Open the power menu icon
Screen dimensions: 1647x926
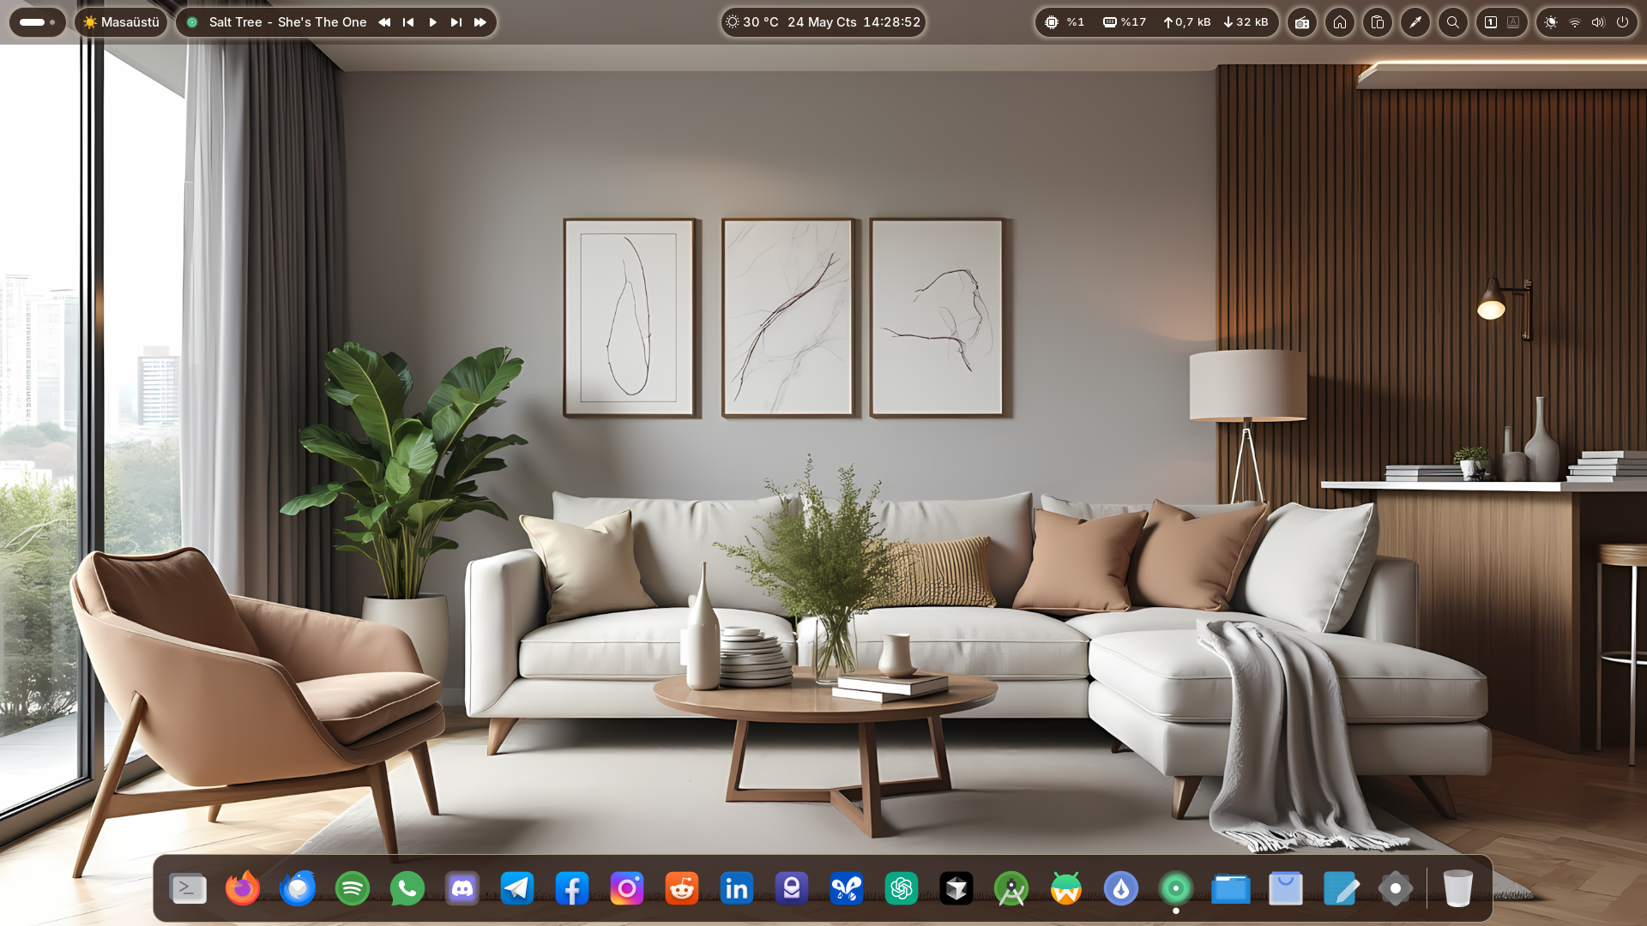[1622, 22]
